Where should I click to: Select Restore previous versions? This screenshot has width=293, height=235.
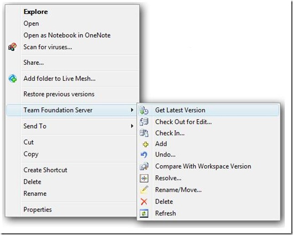[x=59, y=94]
